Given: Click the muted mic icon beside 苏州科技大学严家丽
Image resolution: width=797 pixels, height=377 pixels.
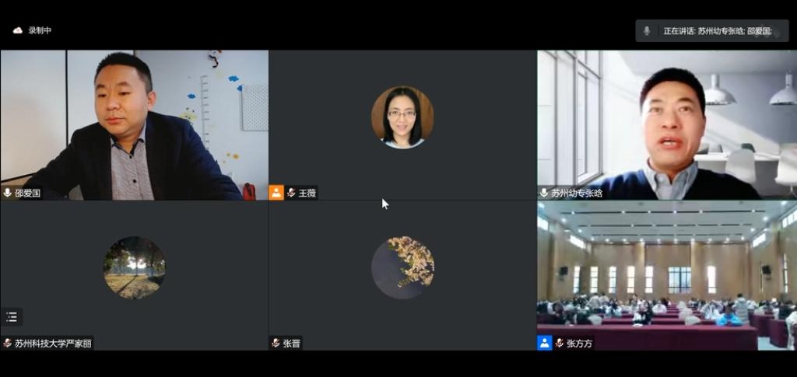Looking at the screenshot, I should [8, 343].
